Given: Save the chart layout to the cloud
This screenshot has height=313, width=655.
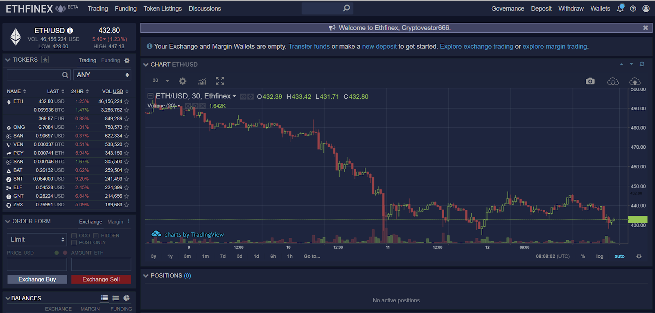Looking at the screenshot, I should pyautogui.click(x=635, y=81).
